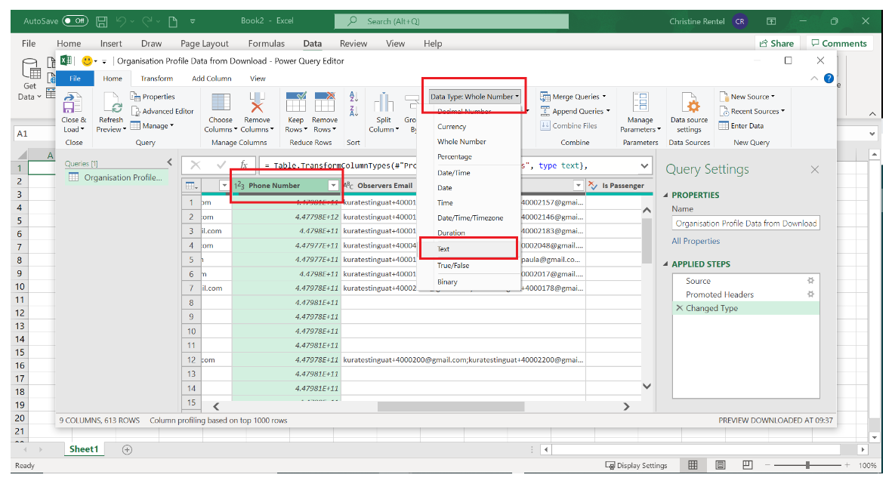Screen dimensions: 892x487
Task: Click the Excel zoom slider handle
Action: [x=807, y=465]
